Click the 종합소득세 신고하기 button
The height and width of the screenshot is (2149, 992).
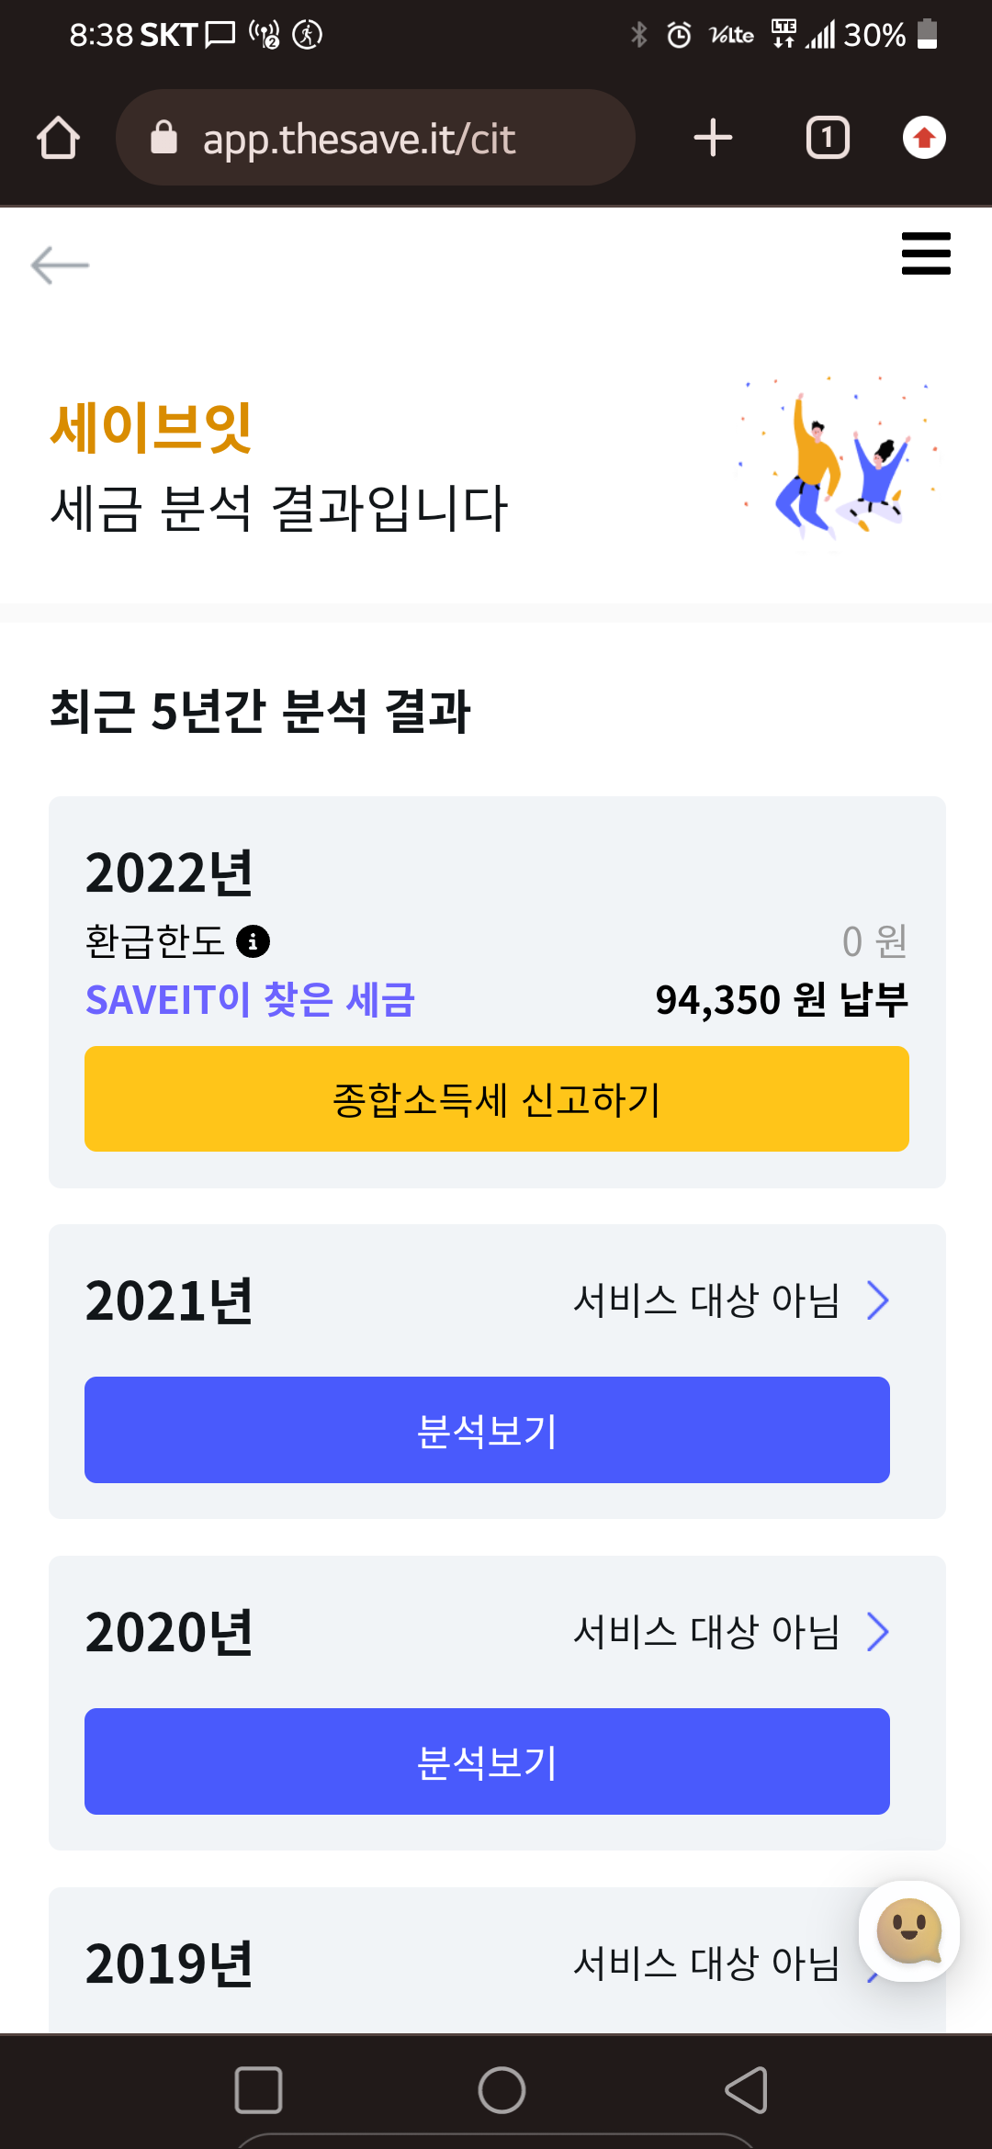pos(496,1098)
